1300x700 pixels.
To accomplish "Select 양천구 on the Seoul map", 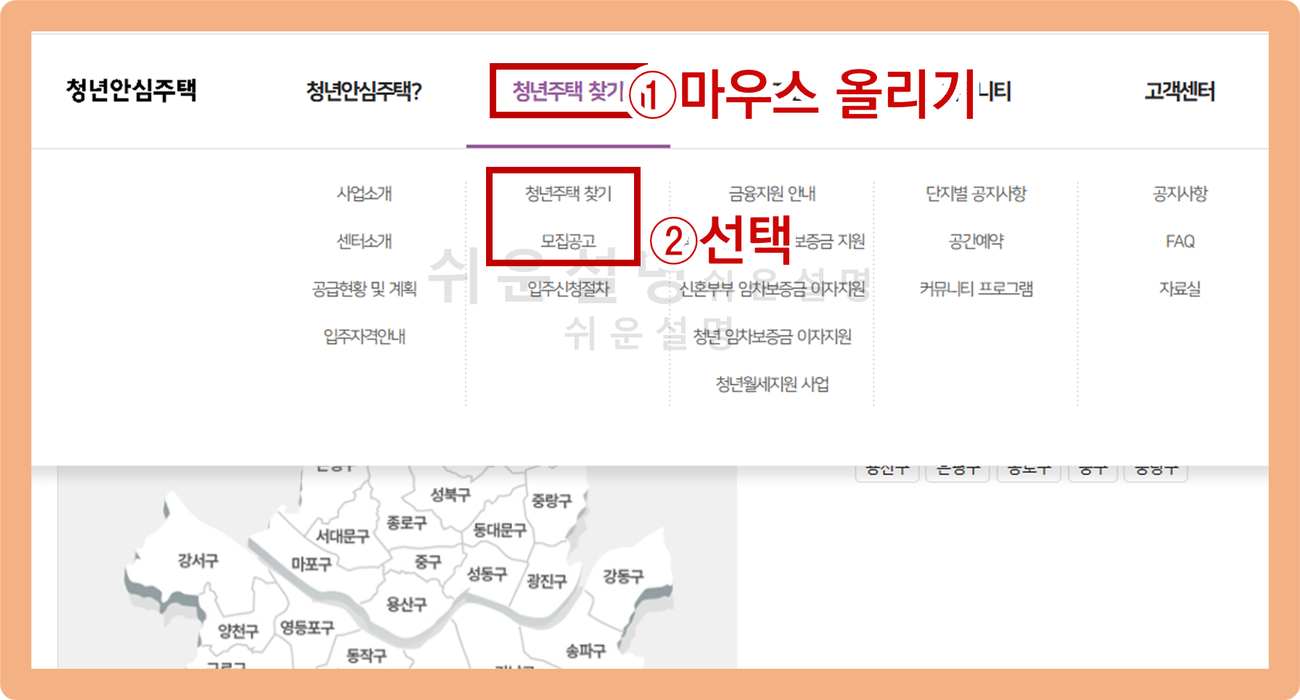I will 238,631.
